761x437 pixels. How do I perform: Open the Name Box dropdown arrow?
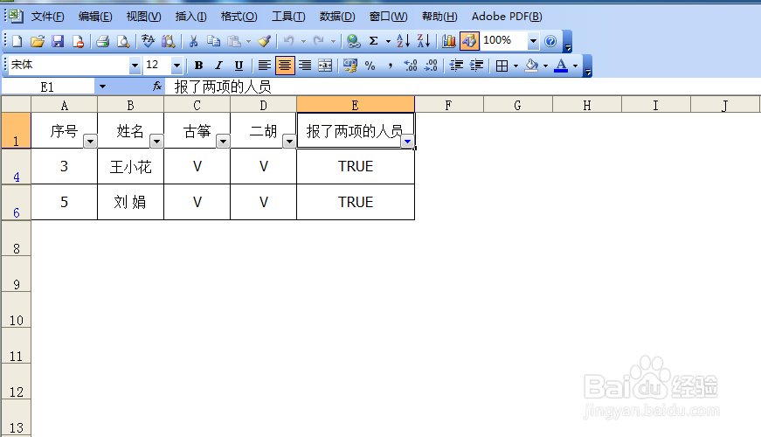[102, 87]
